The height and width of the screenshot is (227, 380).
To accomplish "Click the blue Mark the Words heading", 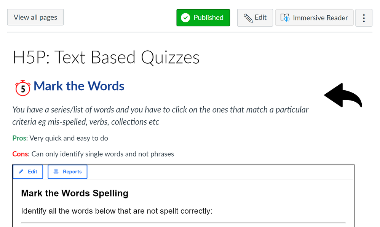I will point(79,86).
